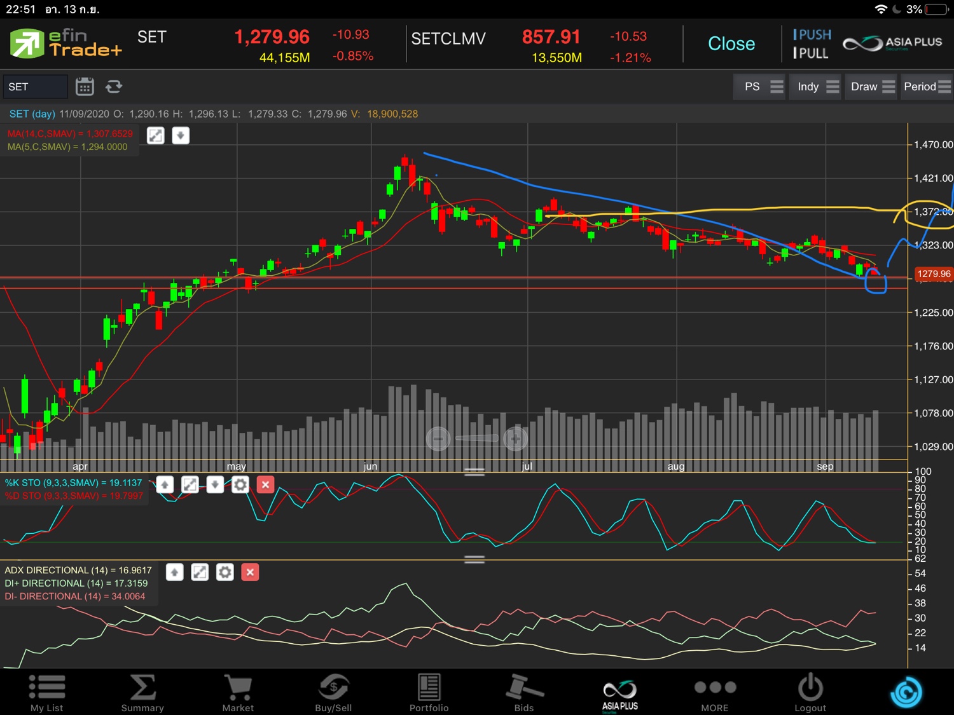Tap the efin Trade+ logo

[x=66, y=43]
